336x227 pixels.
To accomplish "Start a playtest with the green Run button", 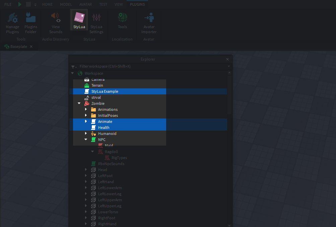I will 19,4.
